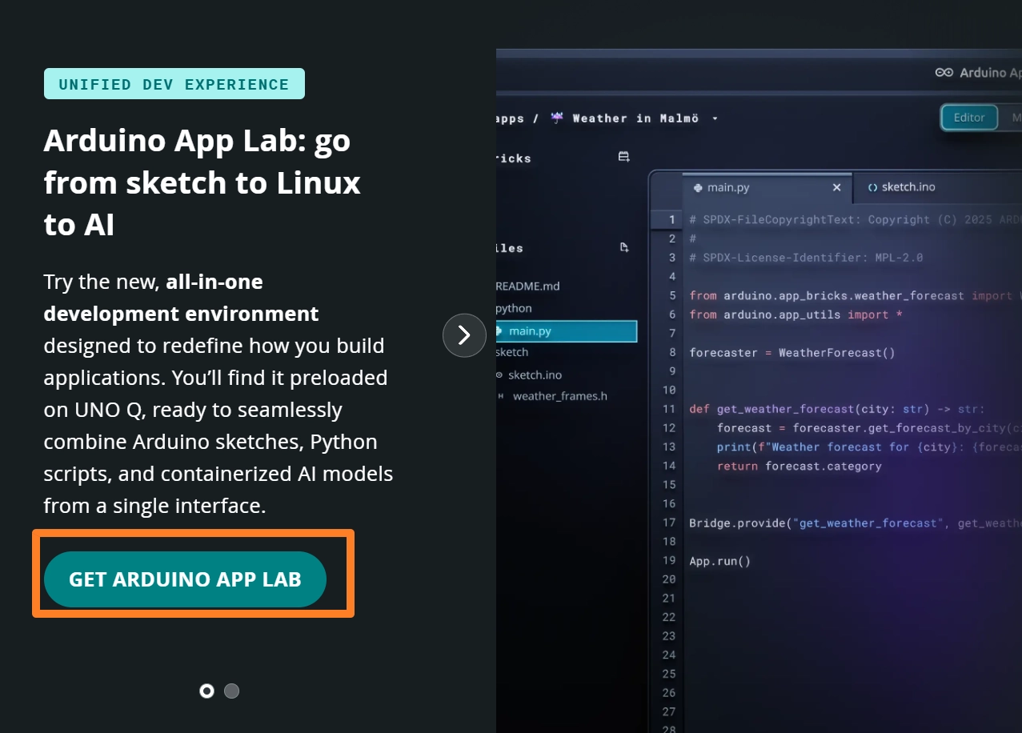Click the umbrella icon beside Weather in Malmö
Image resolution: width=1022 pixels, height=733 pixels.
click(557, 118)
